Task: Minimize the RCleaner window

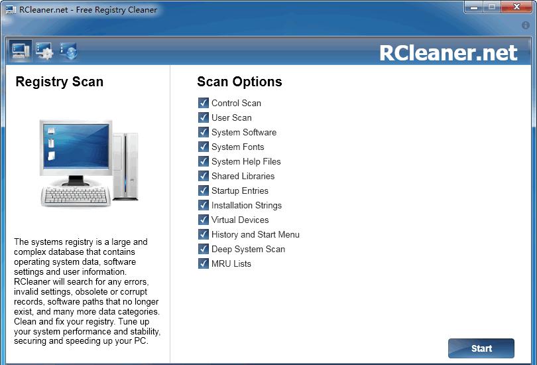Action: click(474, 7)
